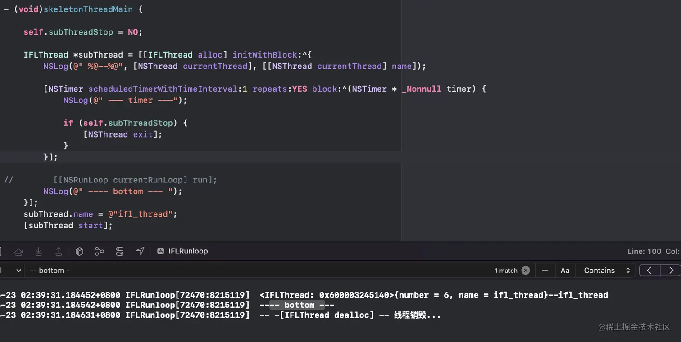Viewport: 681px width, 342px height.
Task: Click the '[subThread start];' line
Action: (68, 225)
